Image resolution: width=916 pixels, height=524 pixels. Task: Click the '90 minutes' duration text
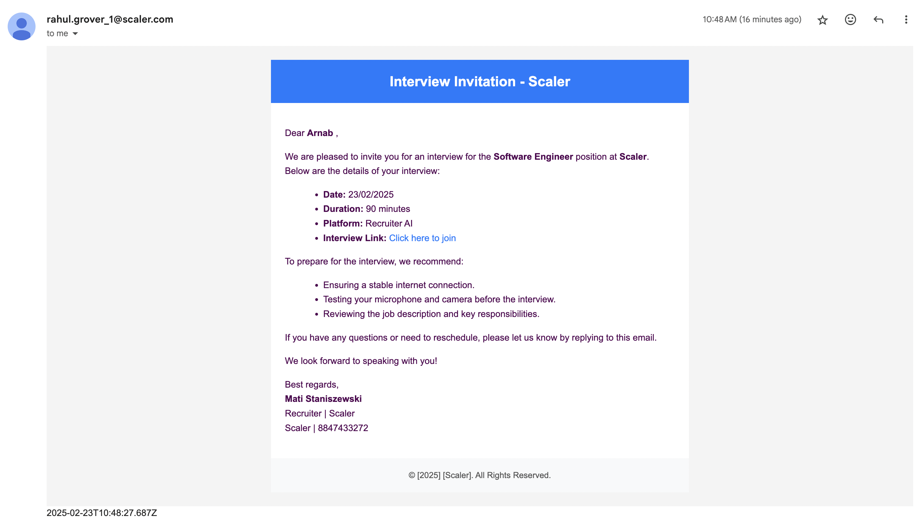coord(388,209)
